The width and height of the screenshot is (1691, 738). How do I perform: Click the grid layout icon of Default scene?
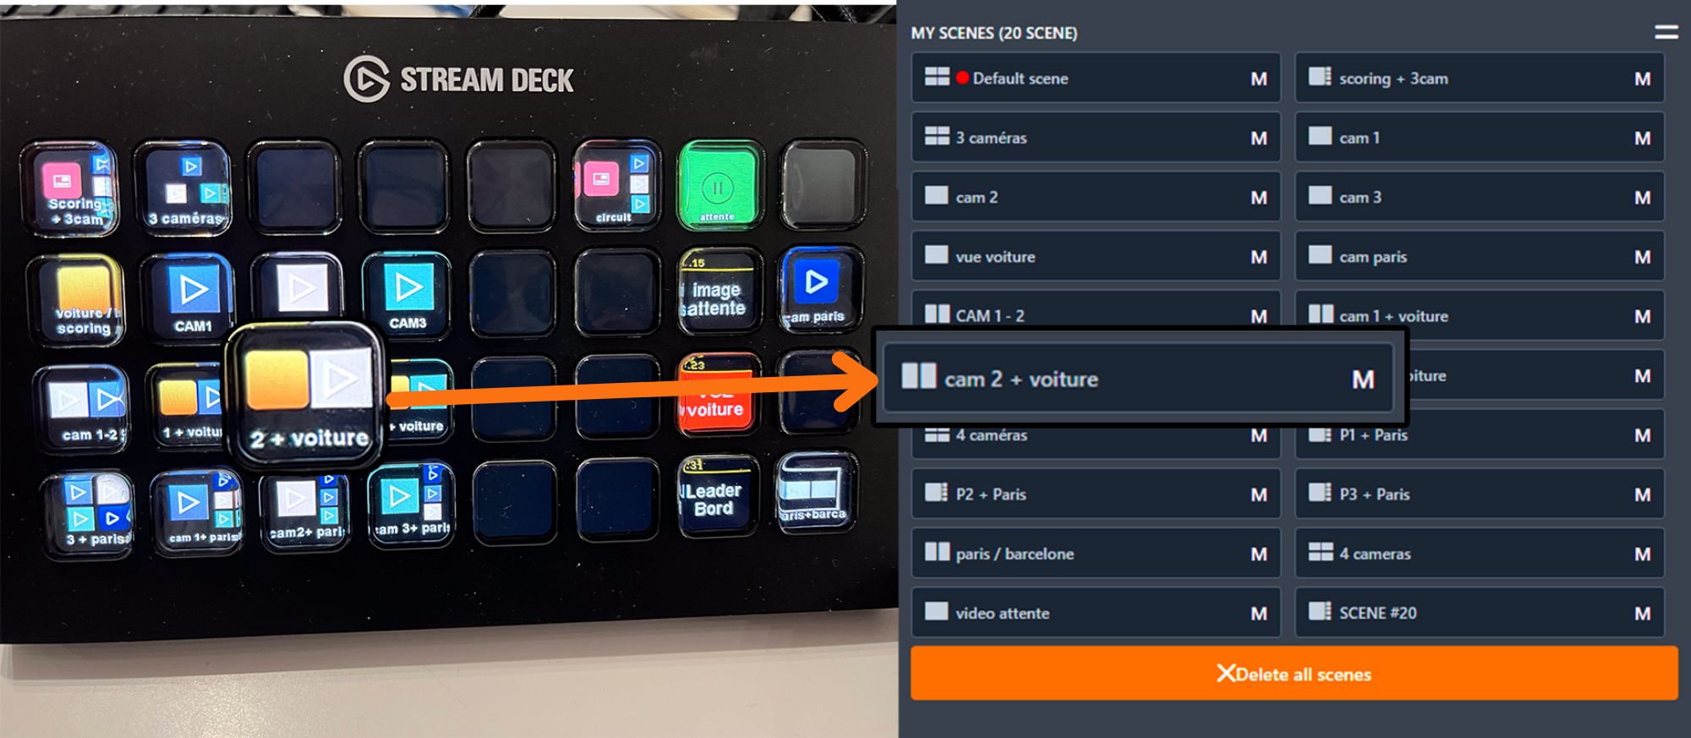point(937,77)
